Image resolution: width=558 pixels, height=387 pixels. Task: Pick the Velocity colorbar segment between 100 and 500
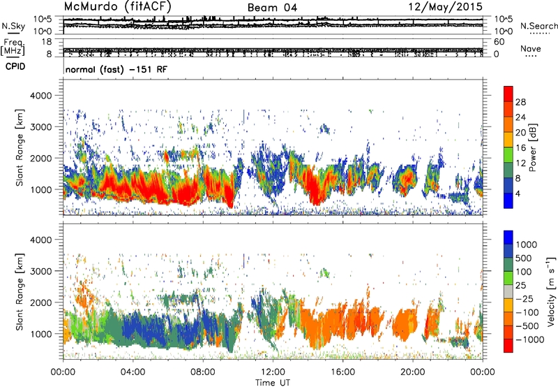[508, 265]
